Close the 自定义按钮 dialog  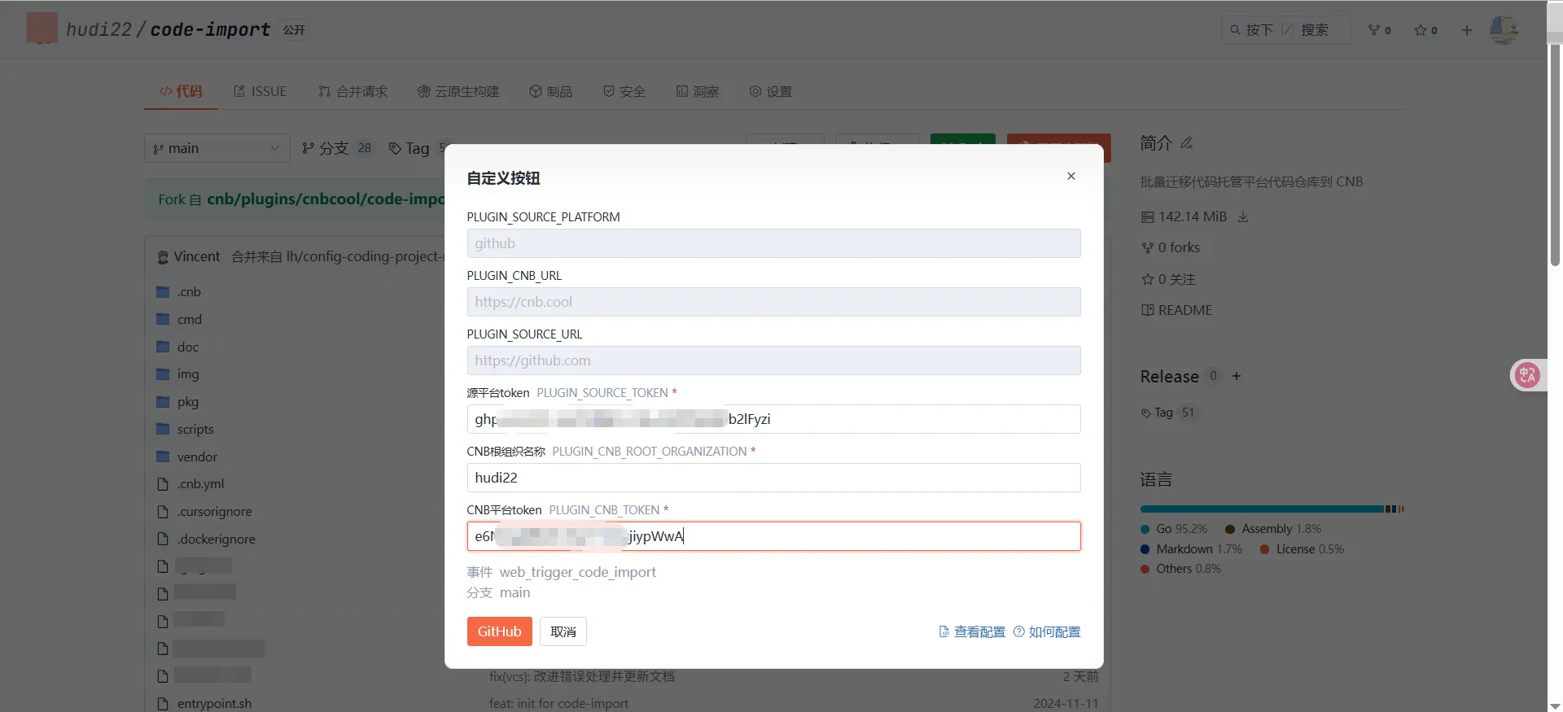pyautogui.click(x=1071, y=176)
